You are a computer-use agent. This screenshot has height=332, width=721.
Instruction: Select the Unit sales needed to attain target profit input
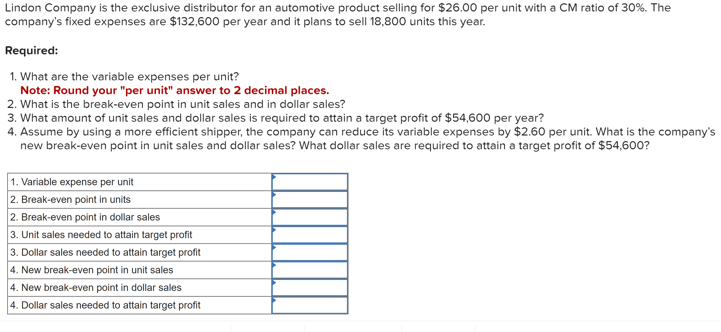(309, 235)
